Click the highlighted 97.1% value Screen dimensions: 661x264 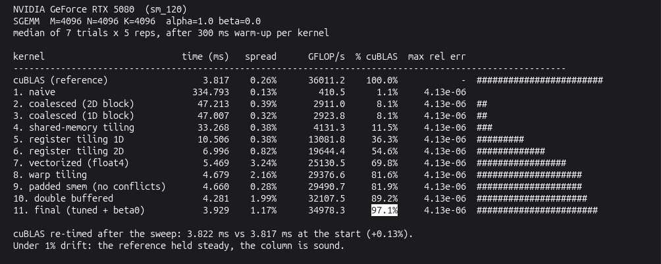(384, 210)
